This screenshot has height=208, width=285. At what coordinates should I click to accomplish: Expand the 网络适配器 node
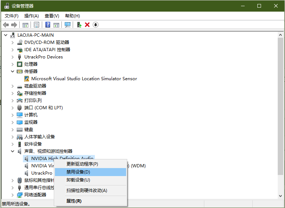tap(12, 195)
